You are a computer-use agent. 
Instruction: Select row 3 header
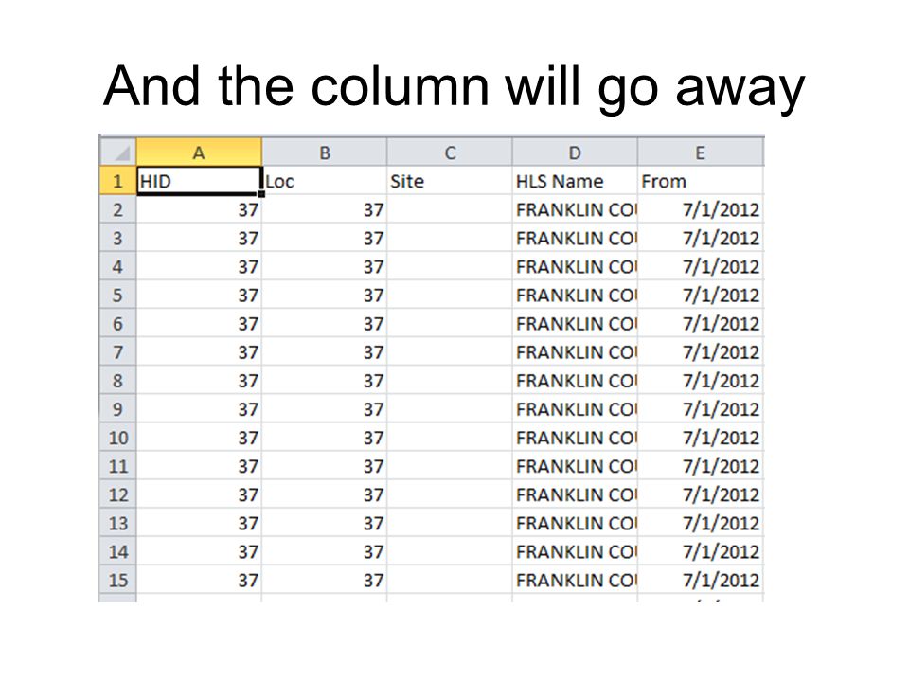click(x=118, y=238)
